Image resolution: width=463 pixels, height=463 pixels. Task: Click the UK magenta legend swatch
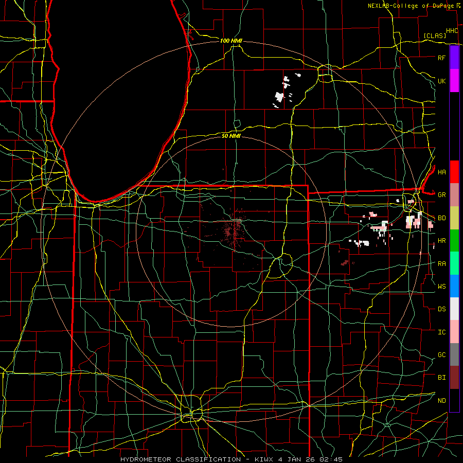(x=454, y=81)
